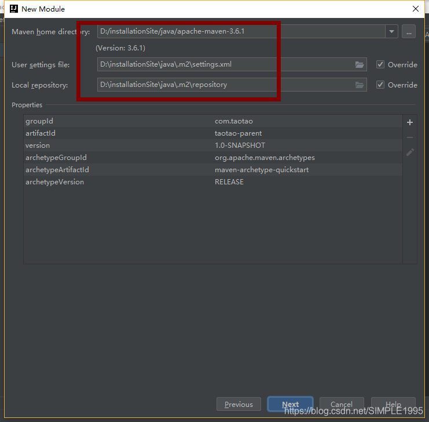This screenshot has height=422, width=429.
Task: Select the groupId property row
Action: pos(213,121)
